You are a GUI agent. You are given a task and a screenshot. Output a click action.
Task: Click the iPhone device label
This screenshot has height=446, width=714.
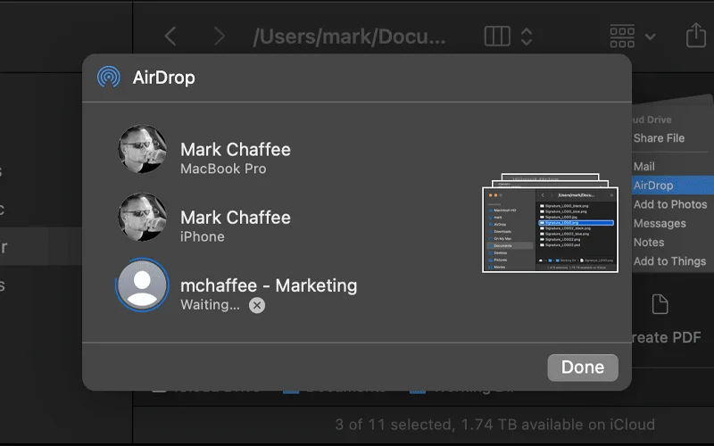(203, 236)
